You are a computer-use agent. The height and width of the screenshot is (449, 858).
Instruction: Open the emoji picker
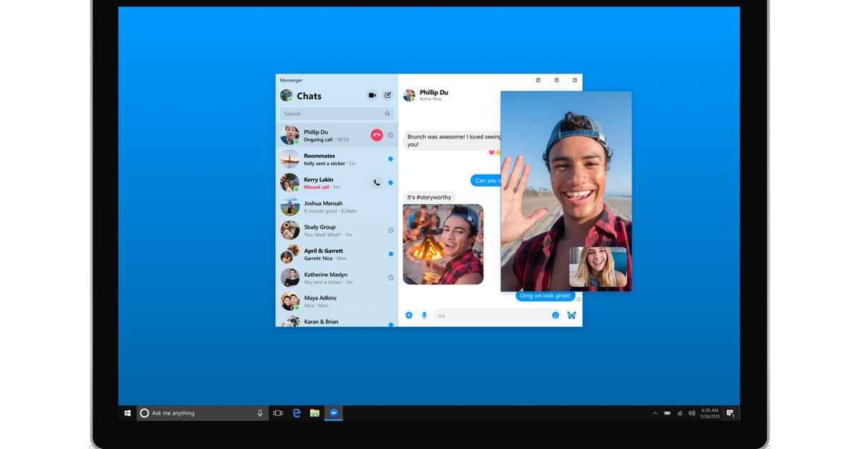coord(556,315)
